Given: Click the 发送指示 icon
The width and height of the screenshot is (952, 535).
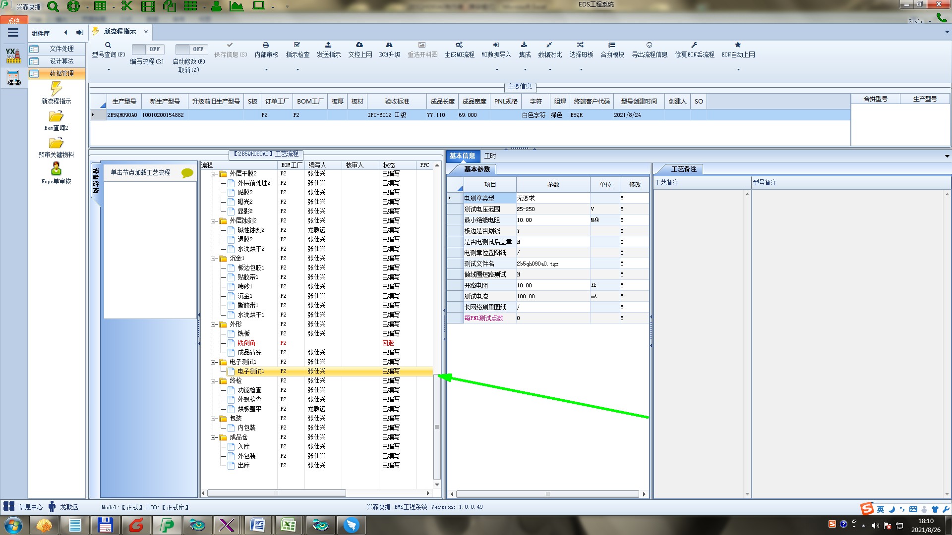Looking at the screenshot, I should [x=328, y=45].
